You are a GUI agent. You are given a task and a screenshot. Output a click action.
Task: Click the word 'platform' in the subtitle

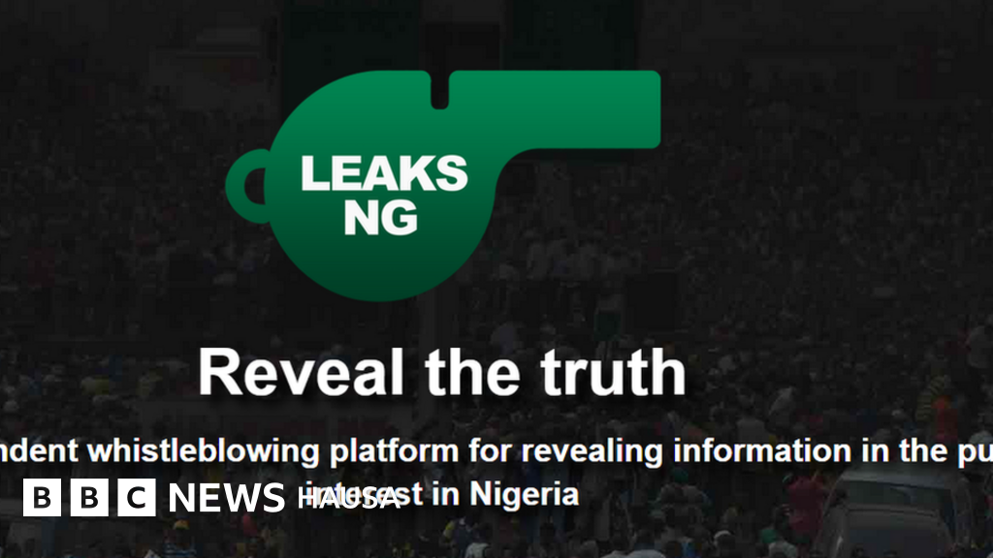coord(394,451)
